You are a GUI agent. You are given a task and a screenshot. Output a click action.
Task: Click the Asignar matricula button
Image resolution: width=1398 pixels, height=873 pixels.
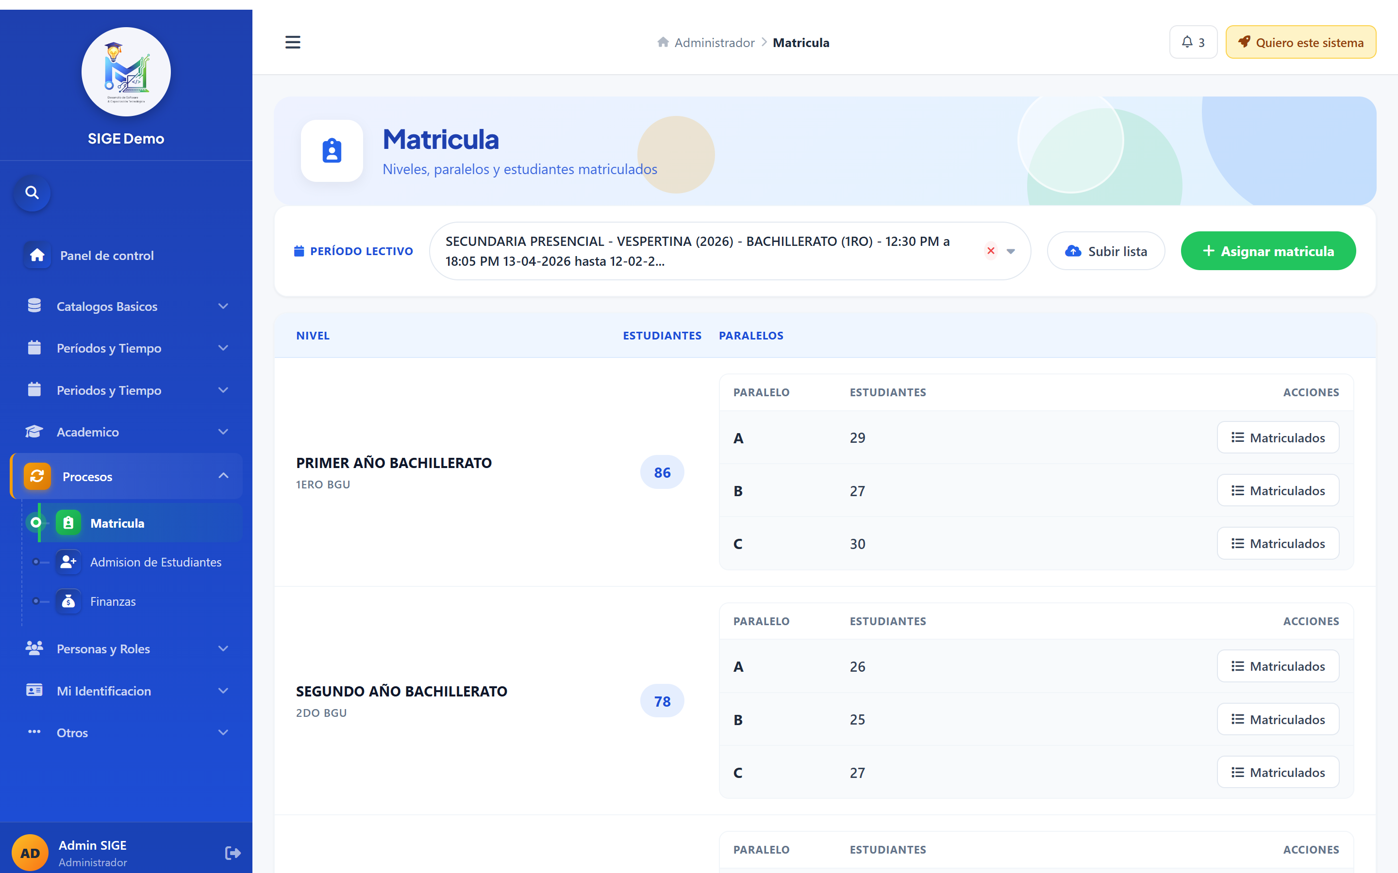coord(1268,251)
